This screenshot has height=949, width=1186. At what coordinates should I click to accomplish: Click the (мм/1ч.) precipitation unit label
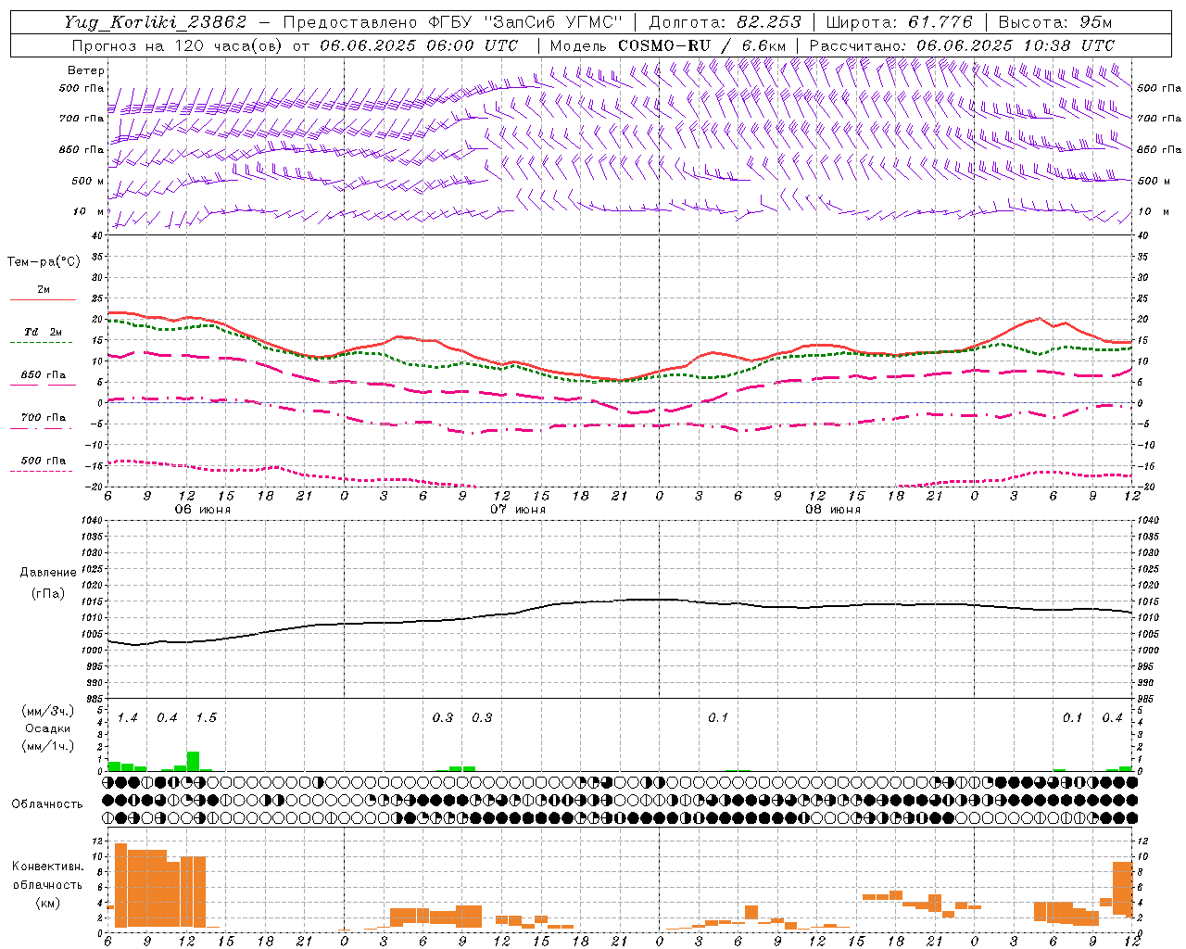pyautogui.click(x=48, y=746)
